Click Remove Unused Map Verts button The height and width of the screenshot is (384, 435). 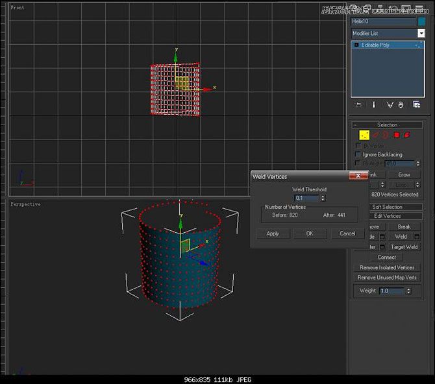pyautogui.click(x=387, y=277)
